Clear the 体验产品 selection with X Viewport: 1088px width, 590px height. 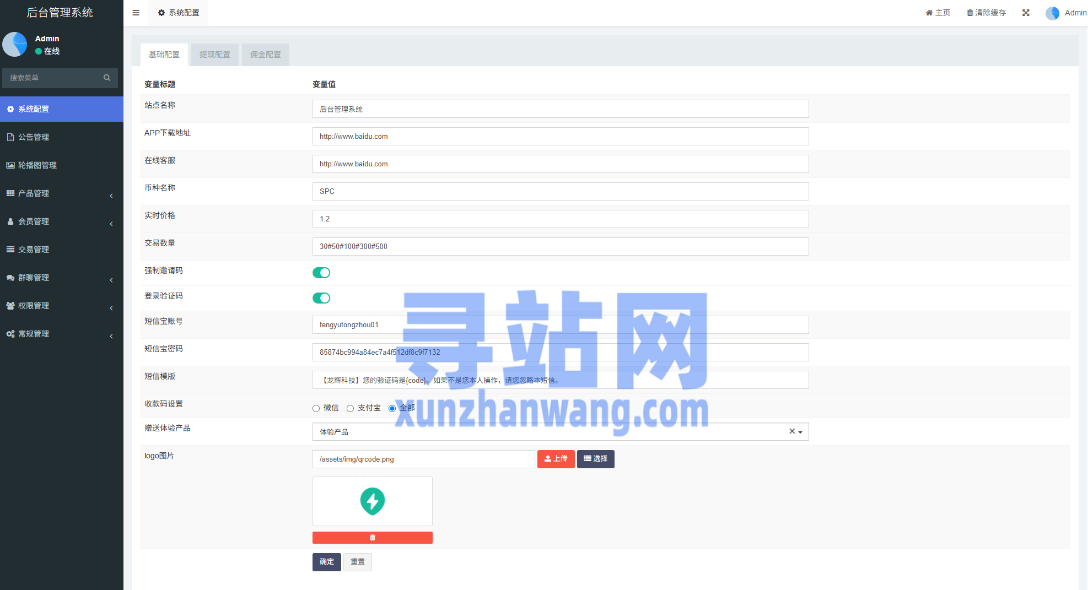(791, 431)
